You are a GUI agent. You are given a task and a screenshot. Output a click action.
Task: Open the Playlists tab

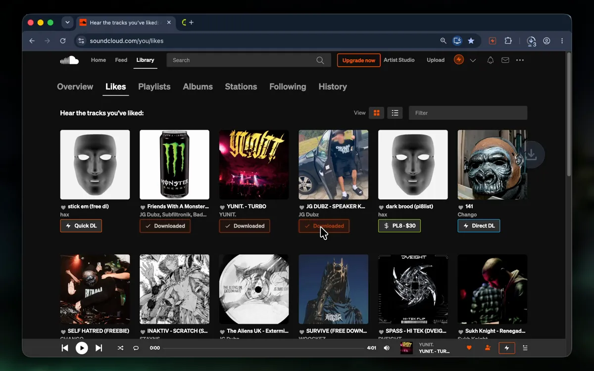click(154, 87)
